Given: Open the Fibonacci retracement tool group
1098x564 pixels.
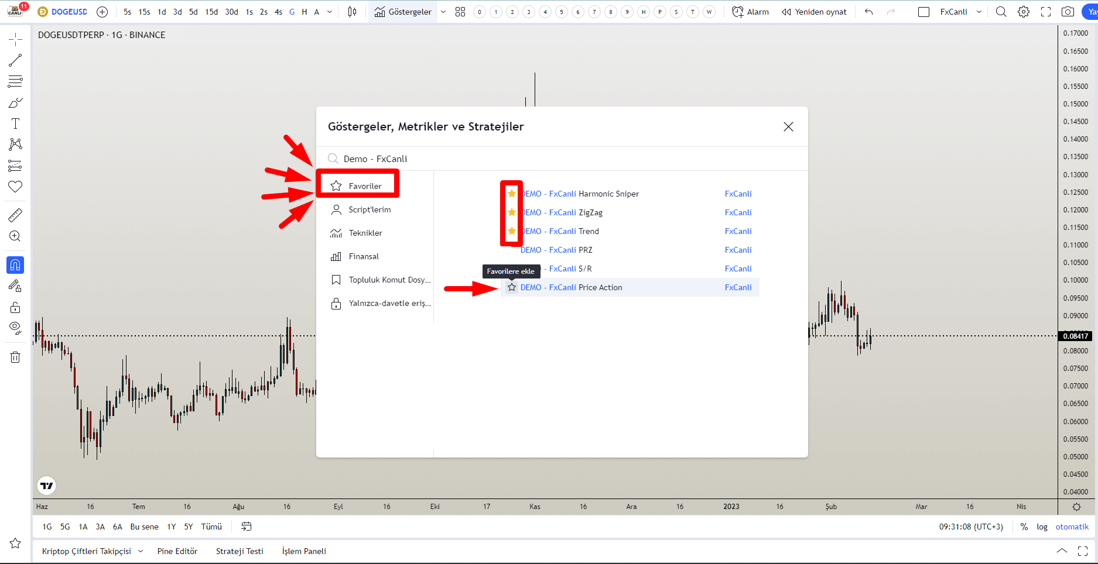Looking at the screenshot, I should (15, 81).
